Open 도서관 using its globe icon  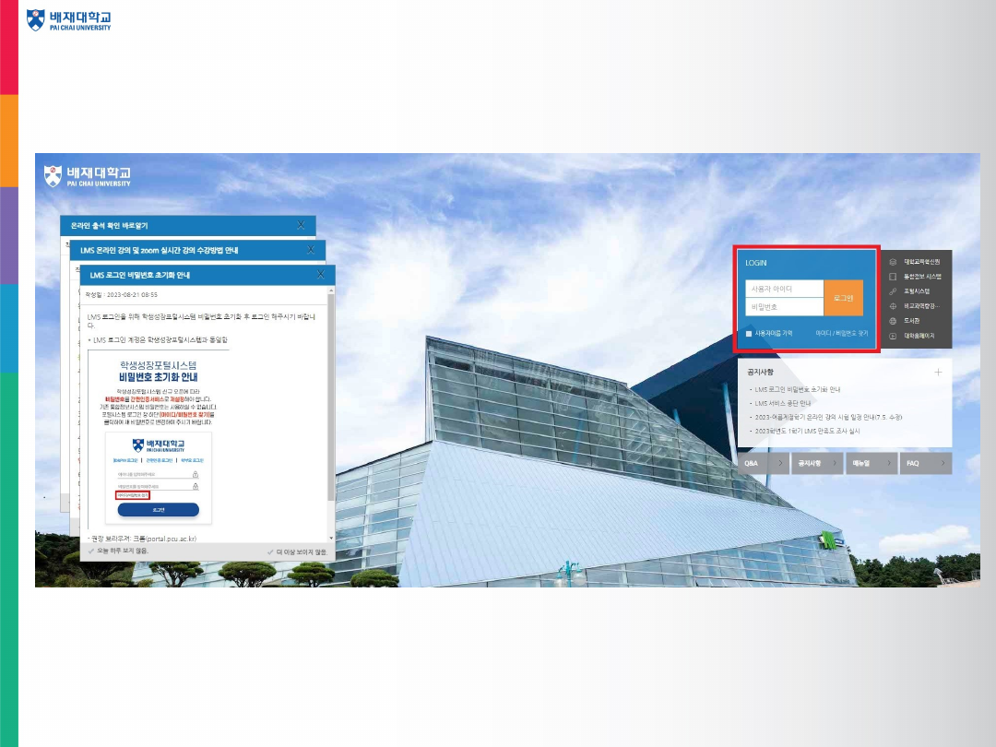click(893, 321)
